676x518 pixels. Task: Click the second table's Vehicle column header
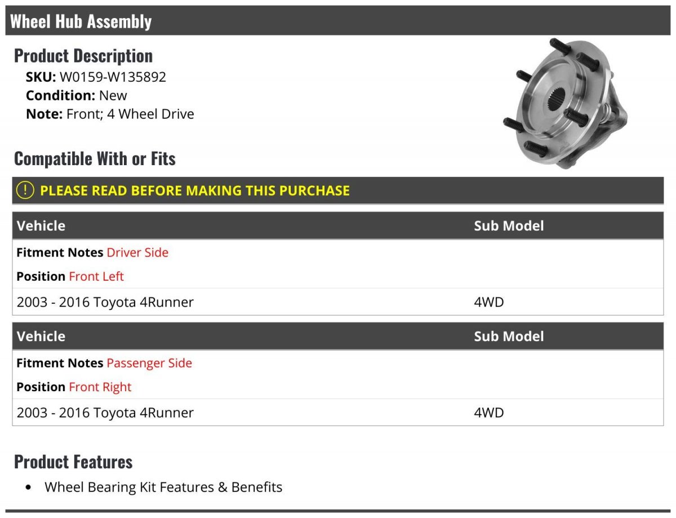(x=41, y=337)
